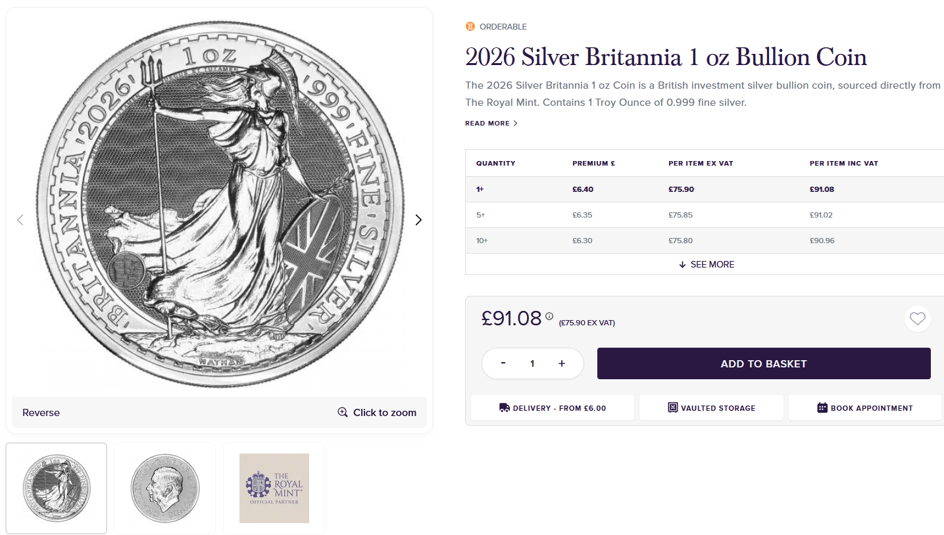This screenshot has height=535, width=944.
Task: Click the vaulted storage safe icon
Action: (672, 408)
